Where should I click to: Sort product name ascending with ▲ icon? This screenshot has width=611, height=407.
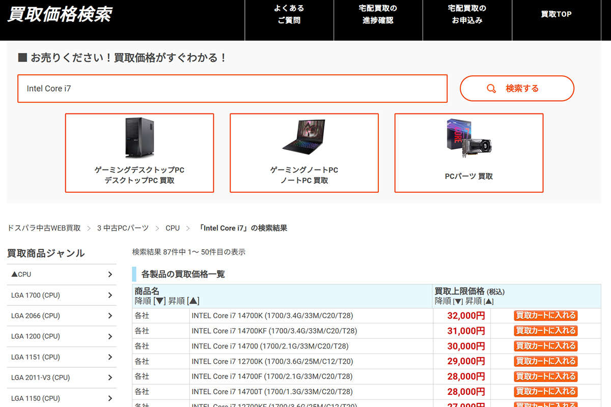pos(193,301)
